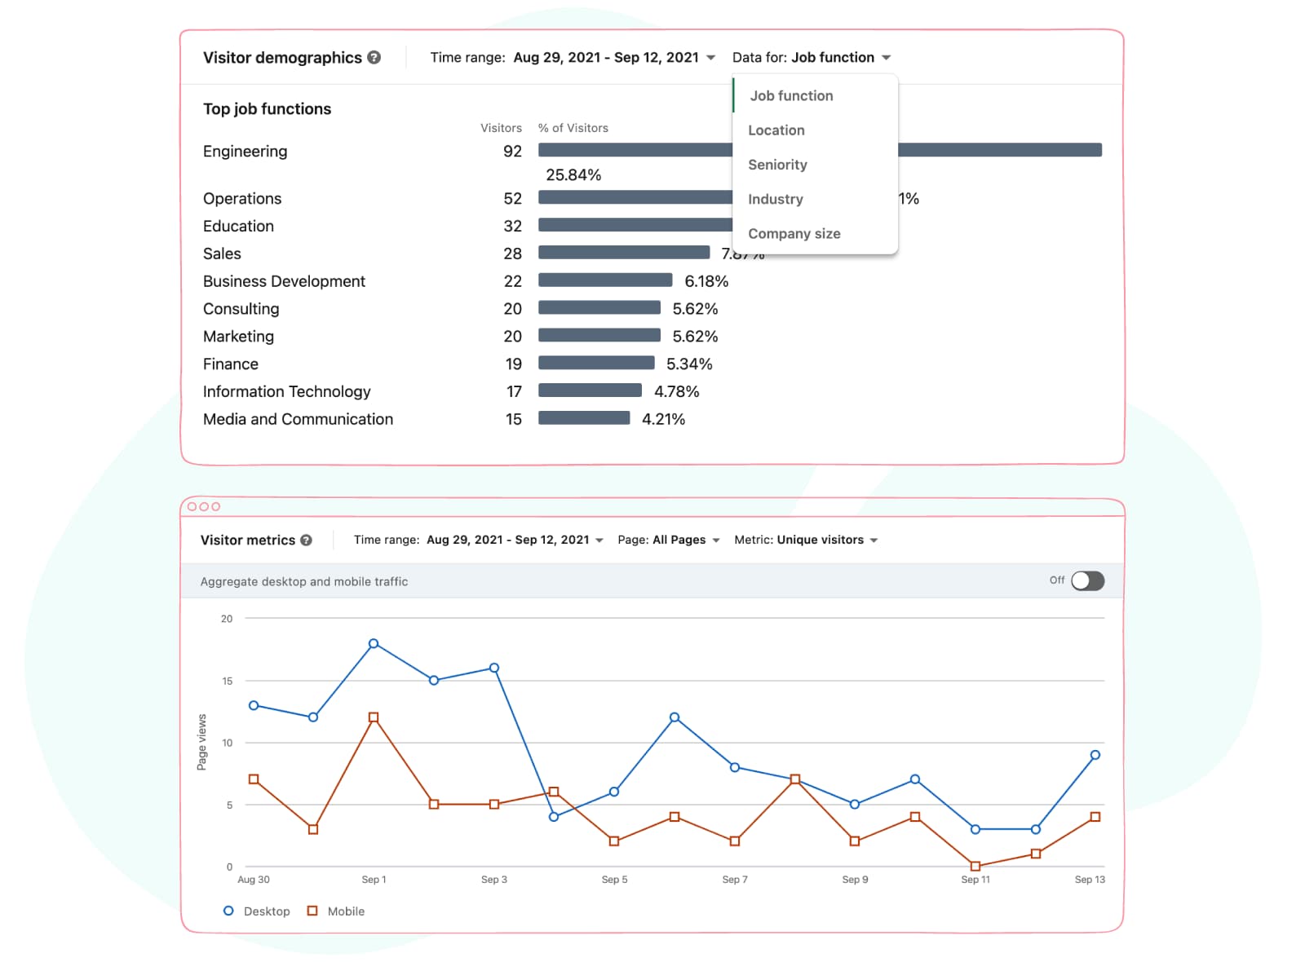Click the Consulting row label
1305x962 pixels.
click(241, 309)
